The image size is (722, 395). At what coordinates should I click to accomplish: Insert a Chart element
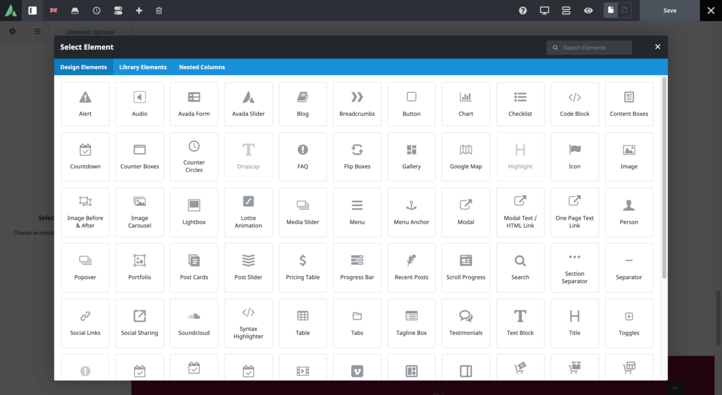466,104
